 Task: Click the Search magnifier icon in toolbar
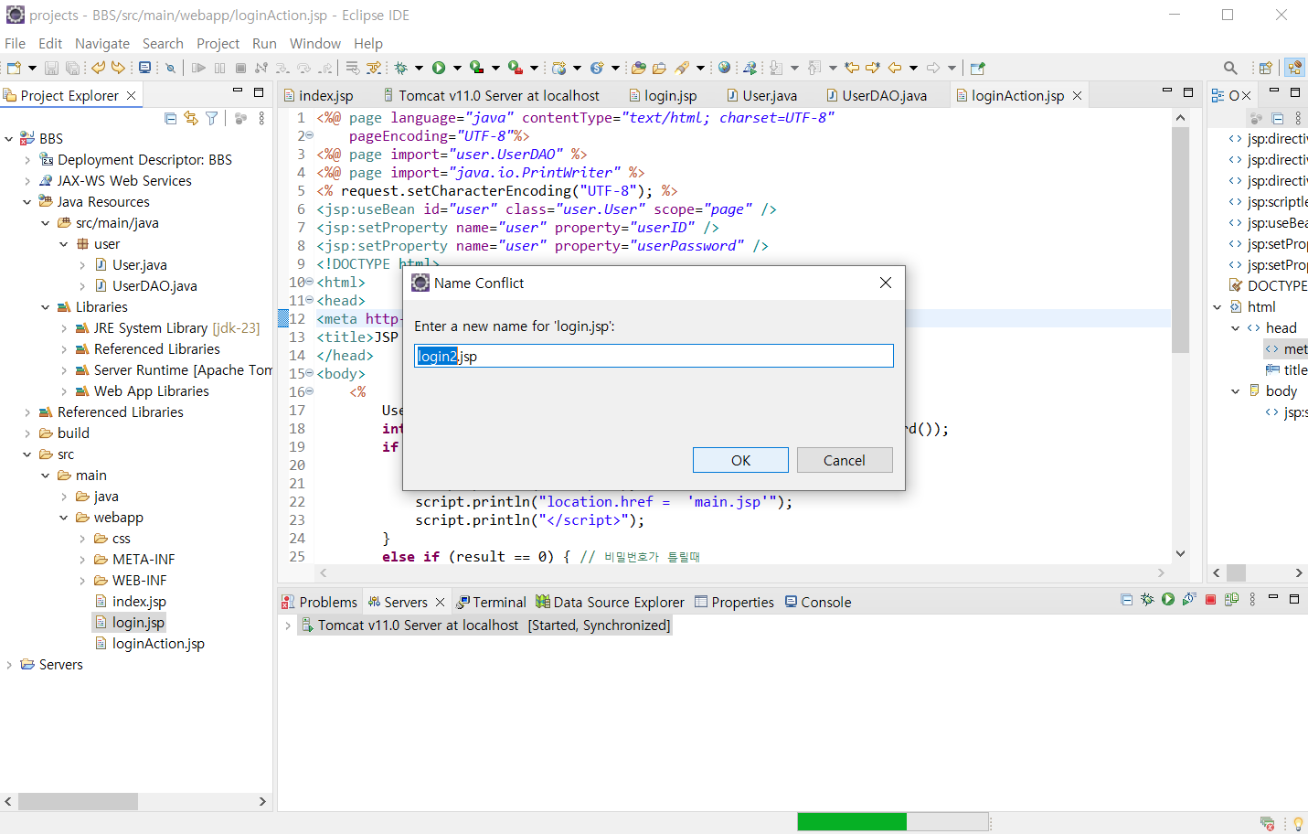[1230, 68]
